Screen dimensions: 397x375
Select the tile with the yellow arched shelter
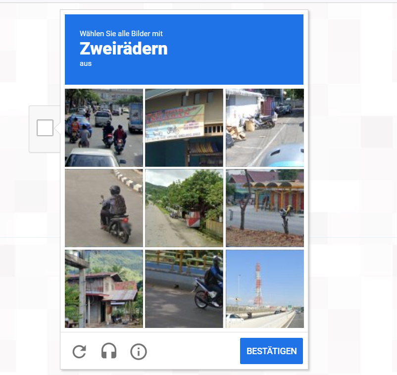point(265,208)
